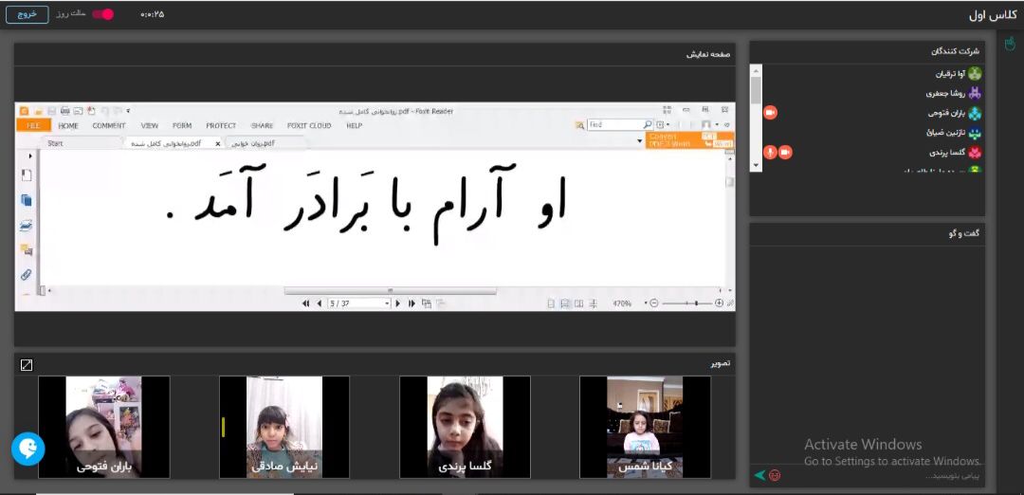Open the HOME ribbon tab
This screenshot has width=1024, height=495.
coord(68,125)
